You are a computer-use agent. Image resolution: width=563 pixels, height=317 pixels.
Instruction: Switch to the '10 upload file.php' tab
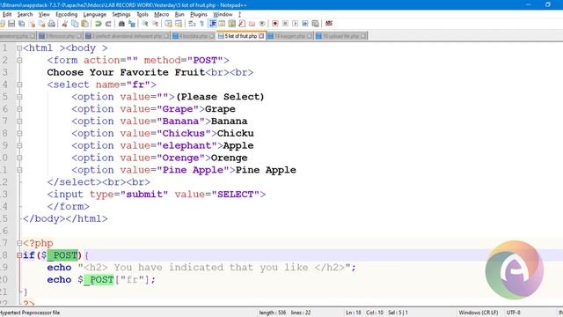[x=340, y=36]
